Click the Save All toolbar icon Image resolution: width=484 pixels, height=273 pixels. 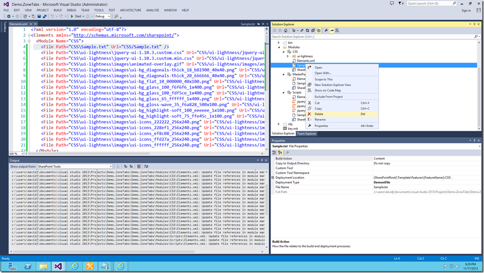click(x=44, y=16)
